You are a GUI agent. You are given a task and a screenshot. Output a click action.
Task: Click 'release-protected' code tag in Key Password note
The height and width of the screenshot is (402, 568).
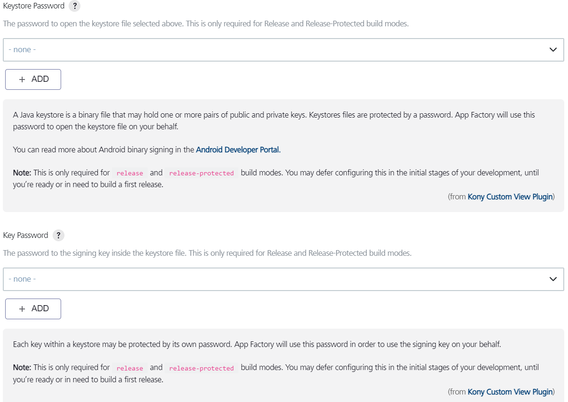[201, 368]
